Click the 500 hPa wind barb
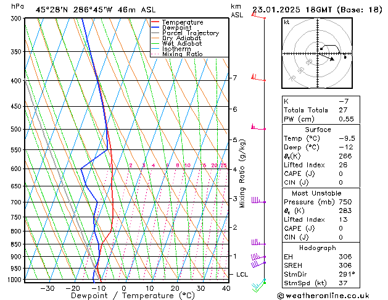 click(x=258, y=127)
